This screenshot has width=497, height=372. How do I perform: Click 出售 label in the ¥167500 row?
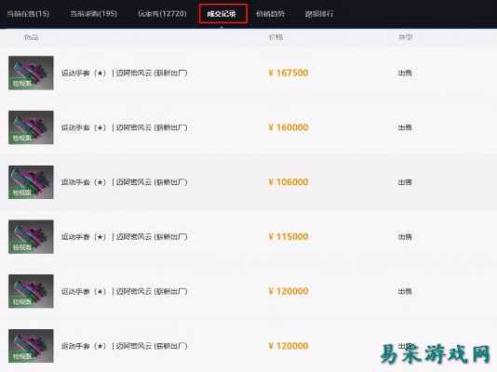[405, 73]
